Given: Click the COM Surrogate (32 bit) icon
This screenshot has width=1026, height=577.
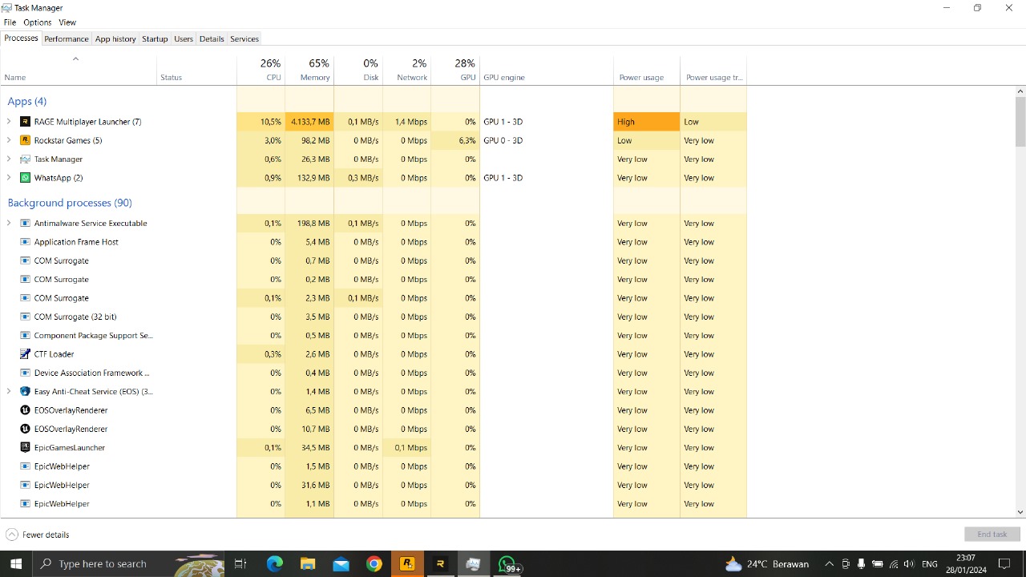Looking at the screenshot, I should tap(25, 317).
